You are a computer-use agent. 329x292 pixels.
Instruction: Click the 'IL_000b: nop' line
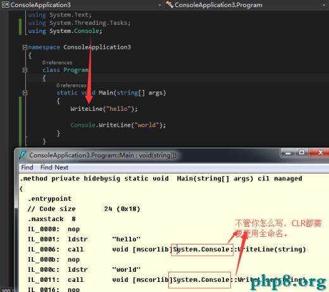tap(54, 260)
